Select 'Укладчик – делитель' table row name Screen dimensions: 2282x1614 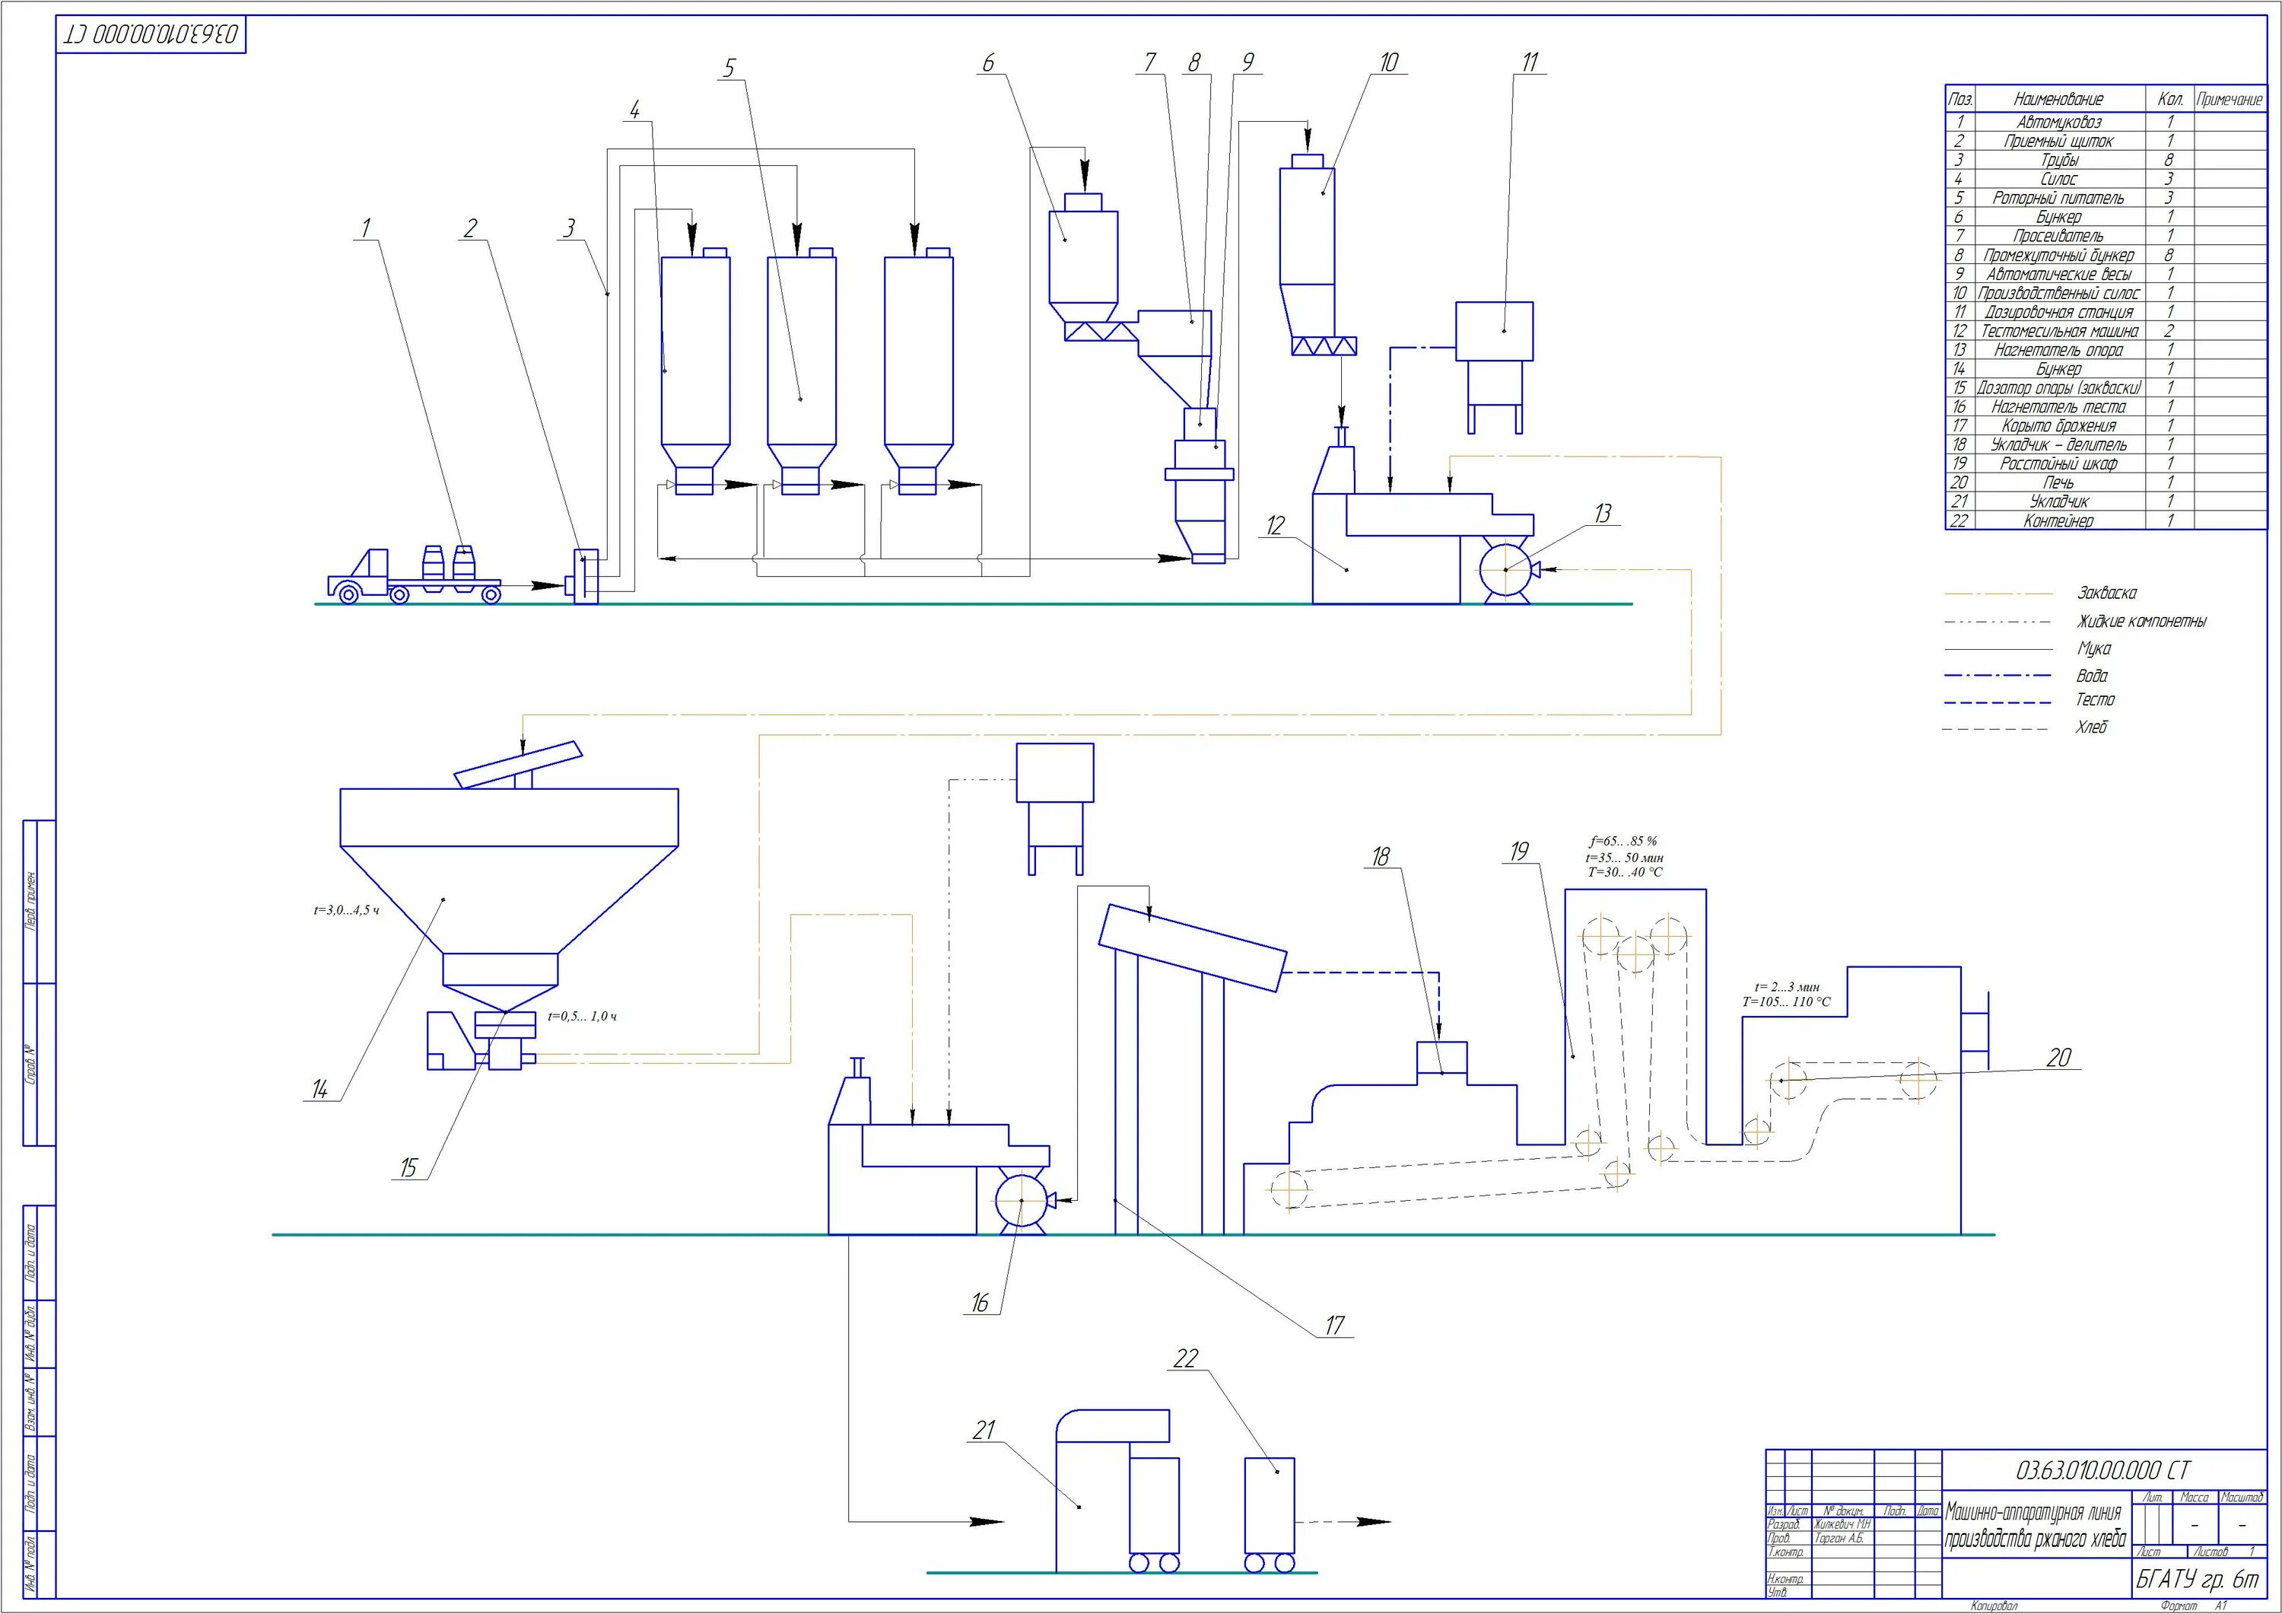(2058, 444)
